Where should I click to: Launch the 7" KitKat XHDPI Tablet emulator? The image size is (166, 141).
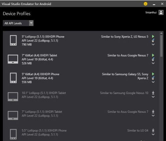(x=153, y=55)
